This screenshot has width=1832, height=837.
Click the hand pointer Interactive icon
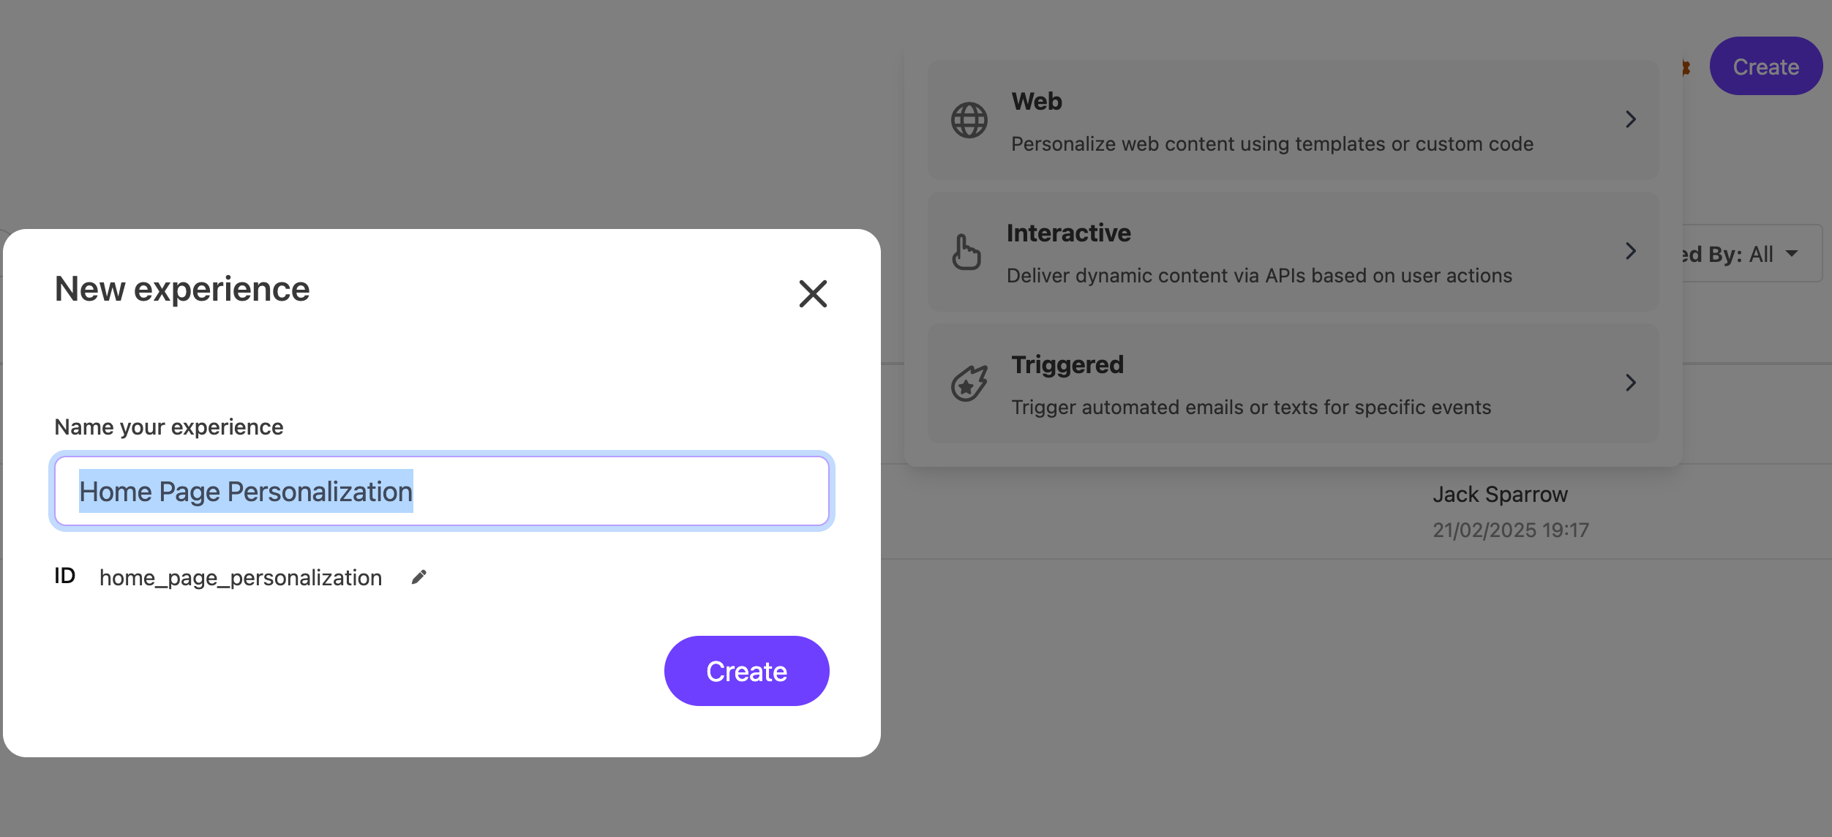(966, 252)
